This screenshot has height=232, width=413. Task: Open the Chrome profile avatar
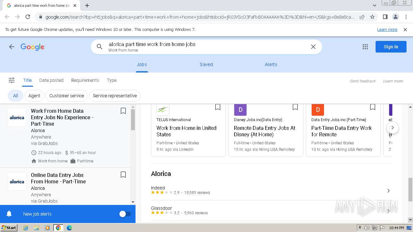[395, 17]
